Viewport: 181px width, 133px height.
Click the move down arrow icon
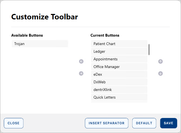(x=160, y=73)
